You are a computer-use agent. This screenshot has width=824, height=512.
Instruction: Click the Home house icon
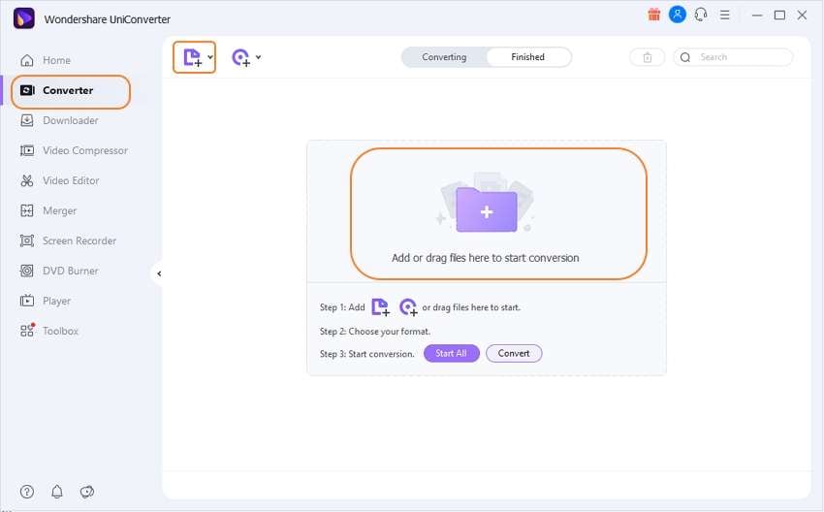[27, 60]
